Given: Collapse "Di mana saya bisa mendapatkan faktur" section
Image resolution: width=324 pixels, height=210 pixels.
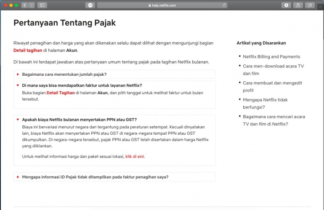Looking at the screenshot, I should click(x=82, y=85).
